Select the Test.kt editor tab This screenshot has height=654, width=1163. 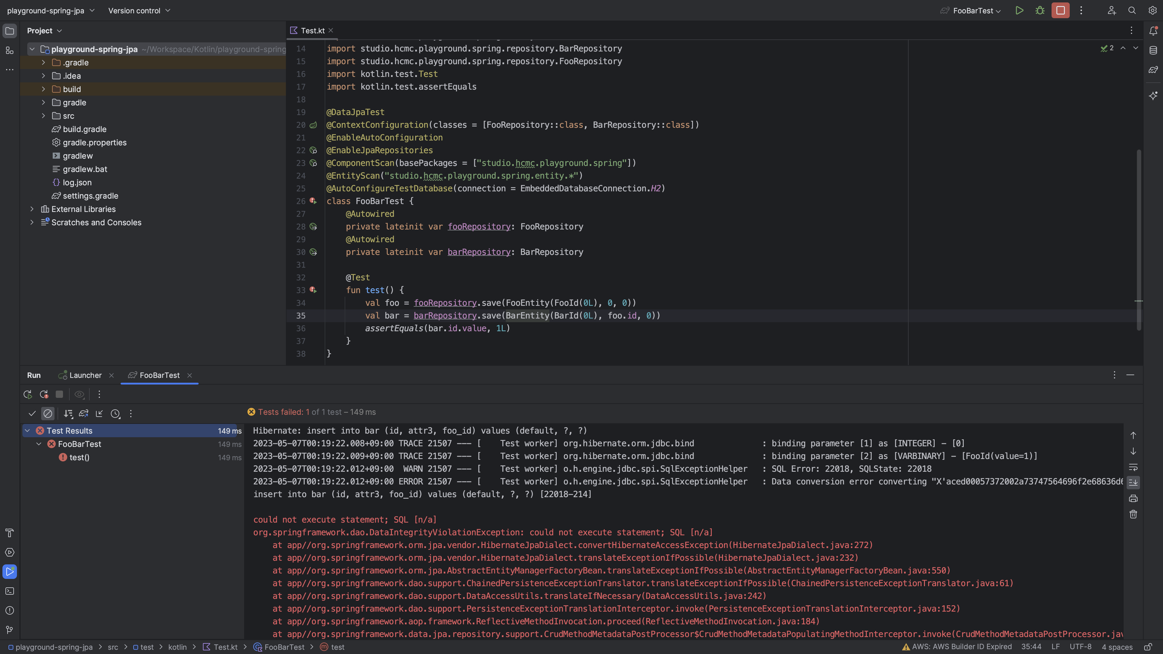pos(313,30)
